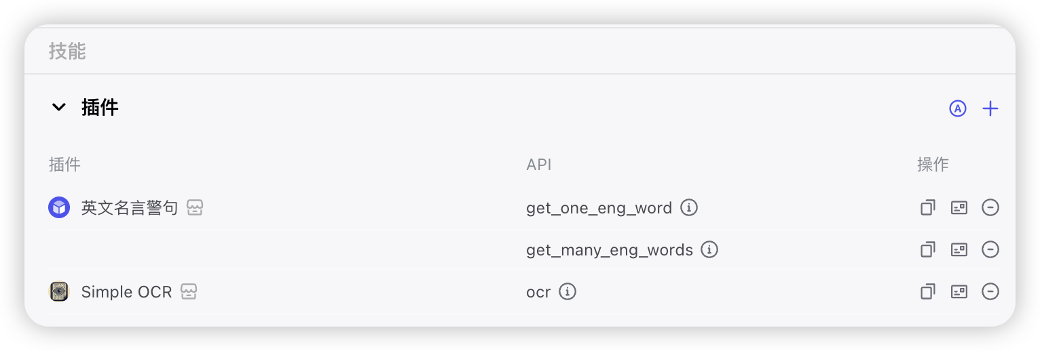Remove the ocr API
This screenshot has width=1040, height=351.
[990, 291]
